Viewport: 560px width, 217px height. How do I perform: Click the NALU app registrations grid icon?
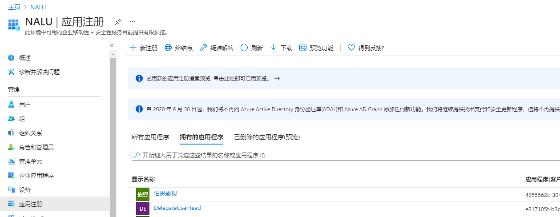click(14, 24)
